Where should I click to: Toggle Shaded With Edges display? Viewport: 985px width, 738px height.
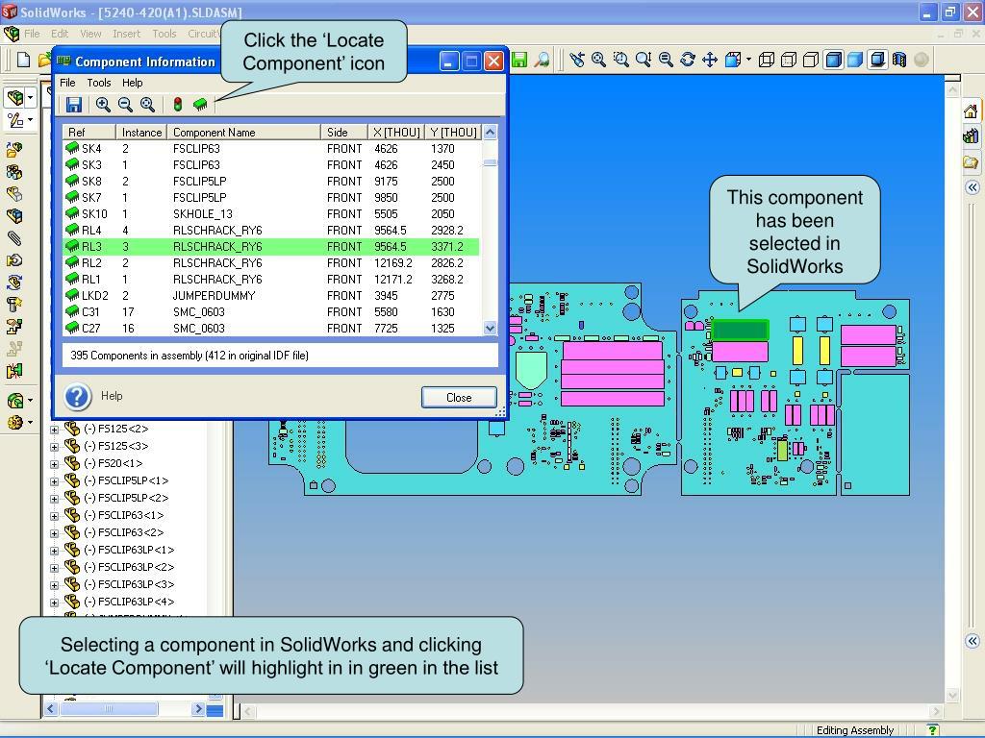(833, 60)
